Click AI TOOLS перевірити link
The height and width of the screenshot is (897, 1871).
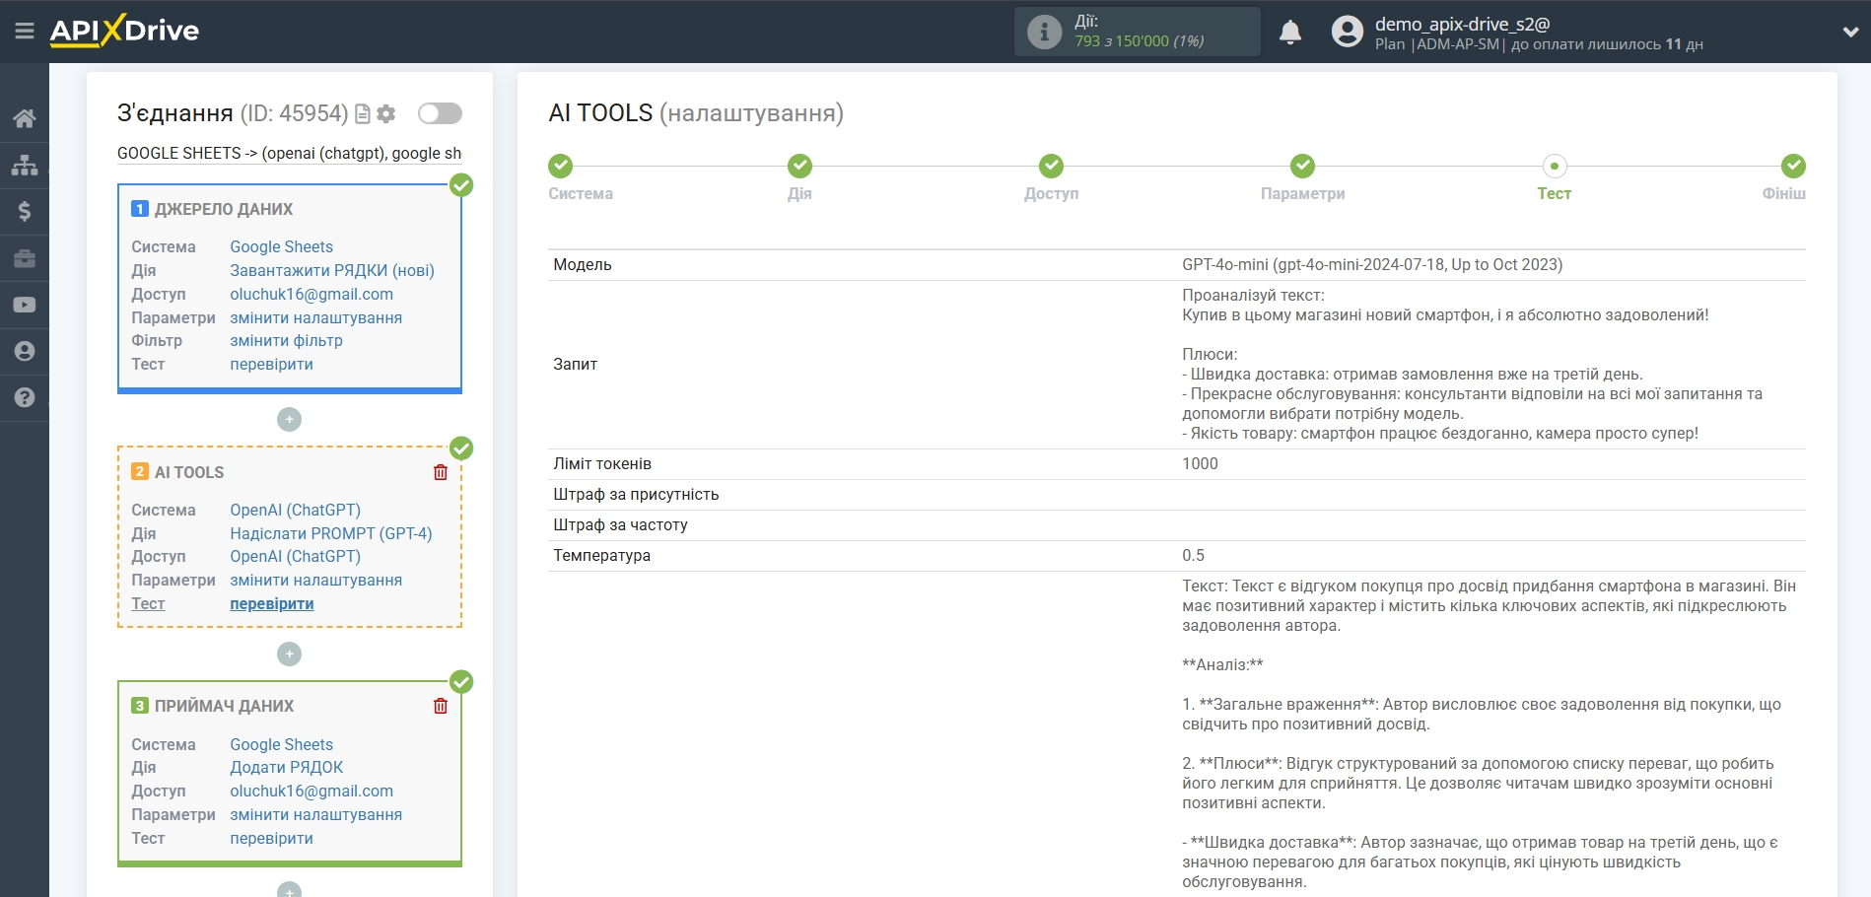coord(271,604)
